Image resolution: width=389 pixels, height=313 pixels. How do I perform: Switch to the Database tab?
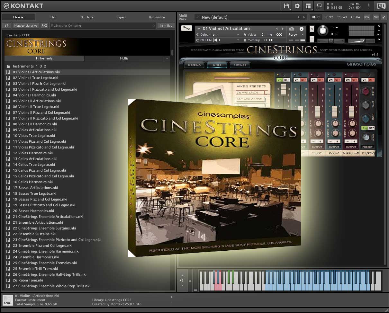[x=87, y=17]
